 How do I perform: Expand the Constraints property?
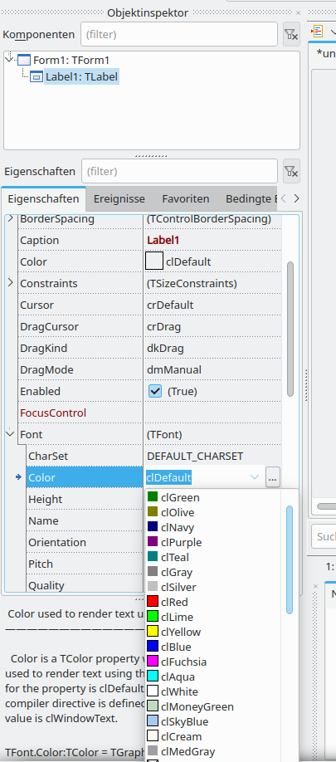(x=10, y=283)
